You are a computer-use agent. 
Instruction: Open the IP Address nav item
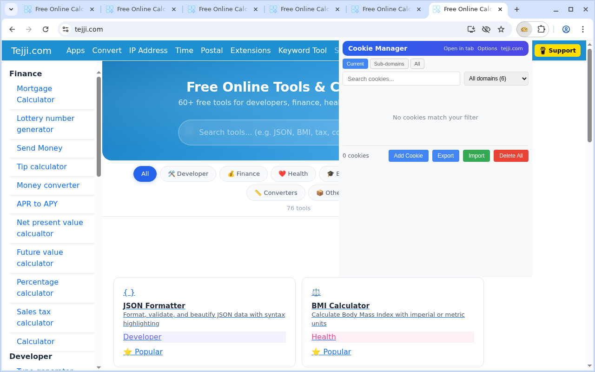pyautogui.click(x=148, y=51)
